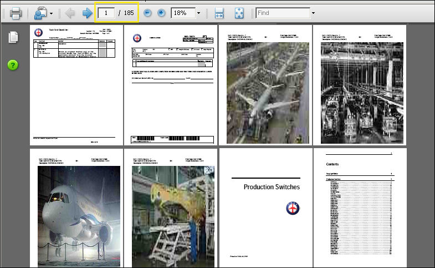This screenshot has width=435, height=268.
Task: Click the 'Contents' heading text
Action: pos(332,164)
